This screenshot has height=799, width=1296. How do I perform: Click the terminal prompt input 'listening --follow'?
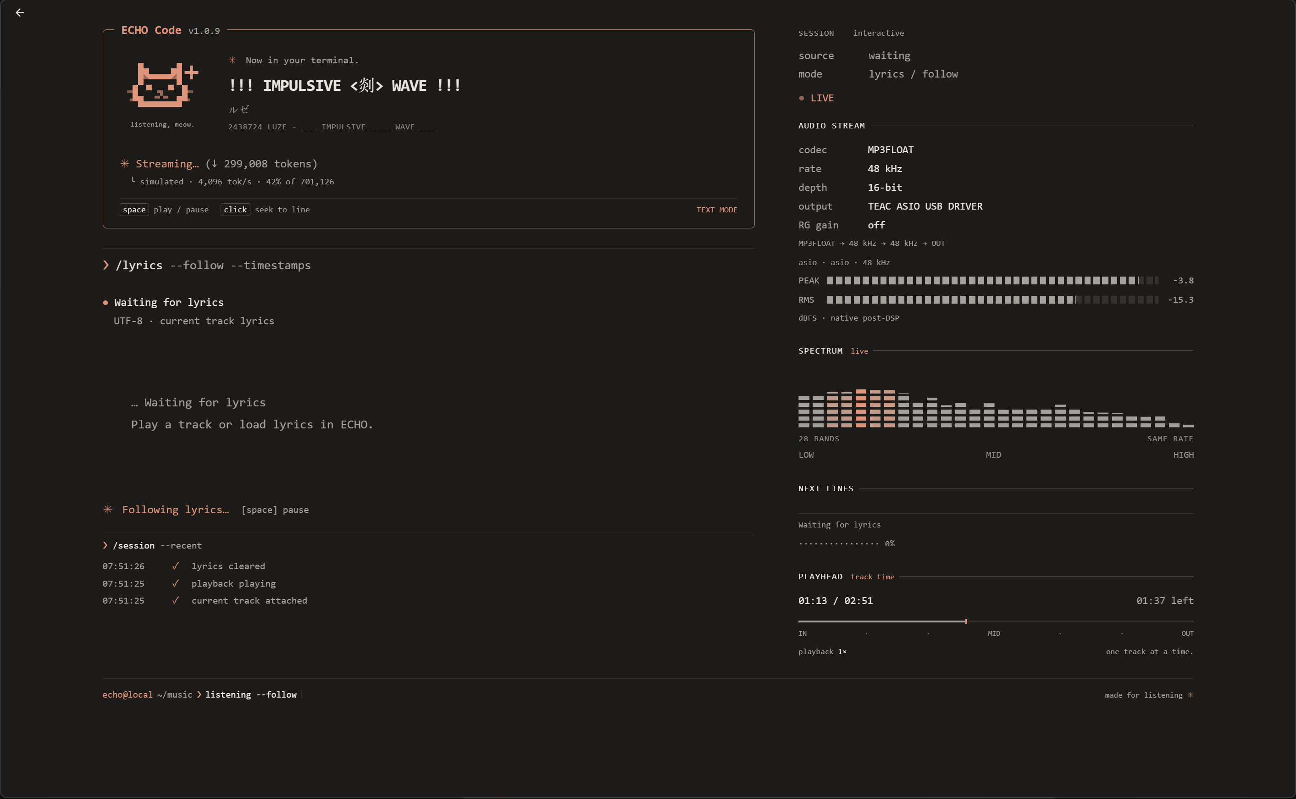tap(251, 694)
